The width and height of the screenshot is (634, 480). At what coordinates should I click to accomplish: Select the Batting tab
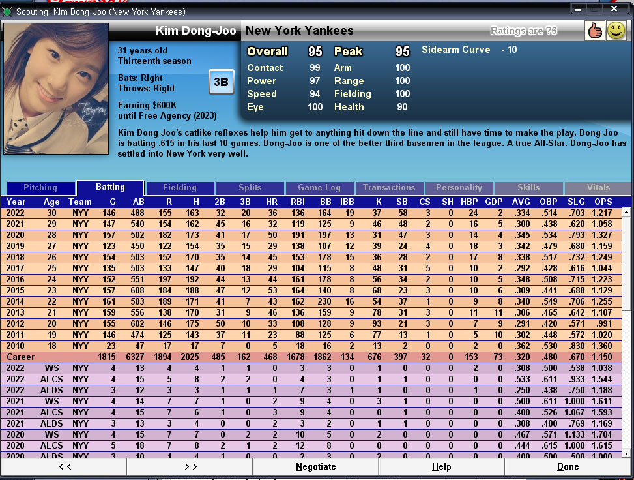[110, 187]
